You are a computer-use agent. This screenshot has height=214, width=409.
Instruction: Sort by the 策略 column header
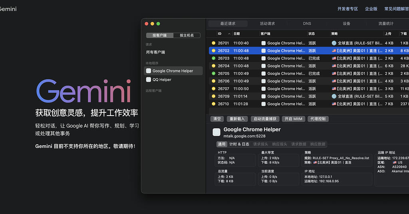334,33
